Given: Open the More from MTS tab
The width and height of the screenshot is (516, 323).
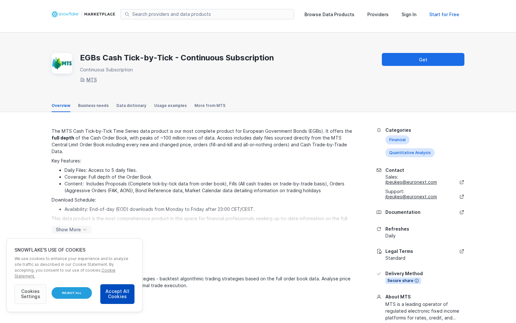Looking at the screenshot, I should coord(210,106).
